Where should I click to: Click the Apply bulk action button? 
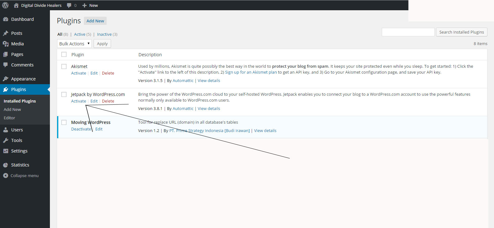point(102,43)
